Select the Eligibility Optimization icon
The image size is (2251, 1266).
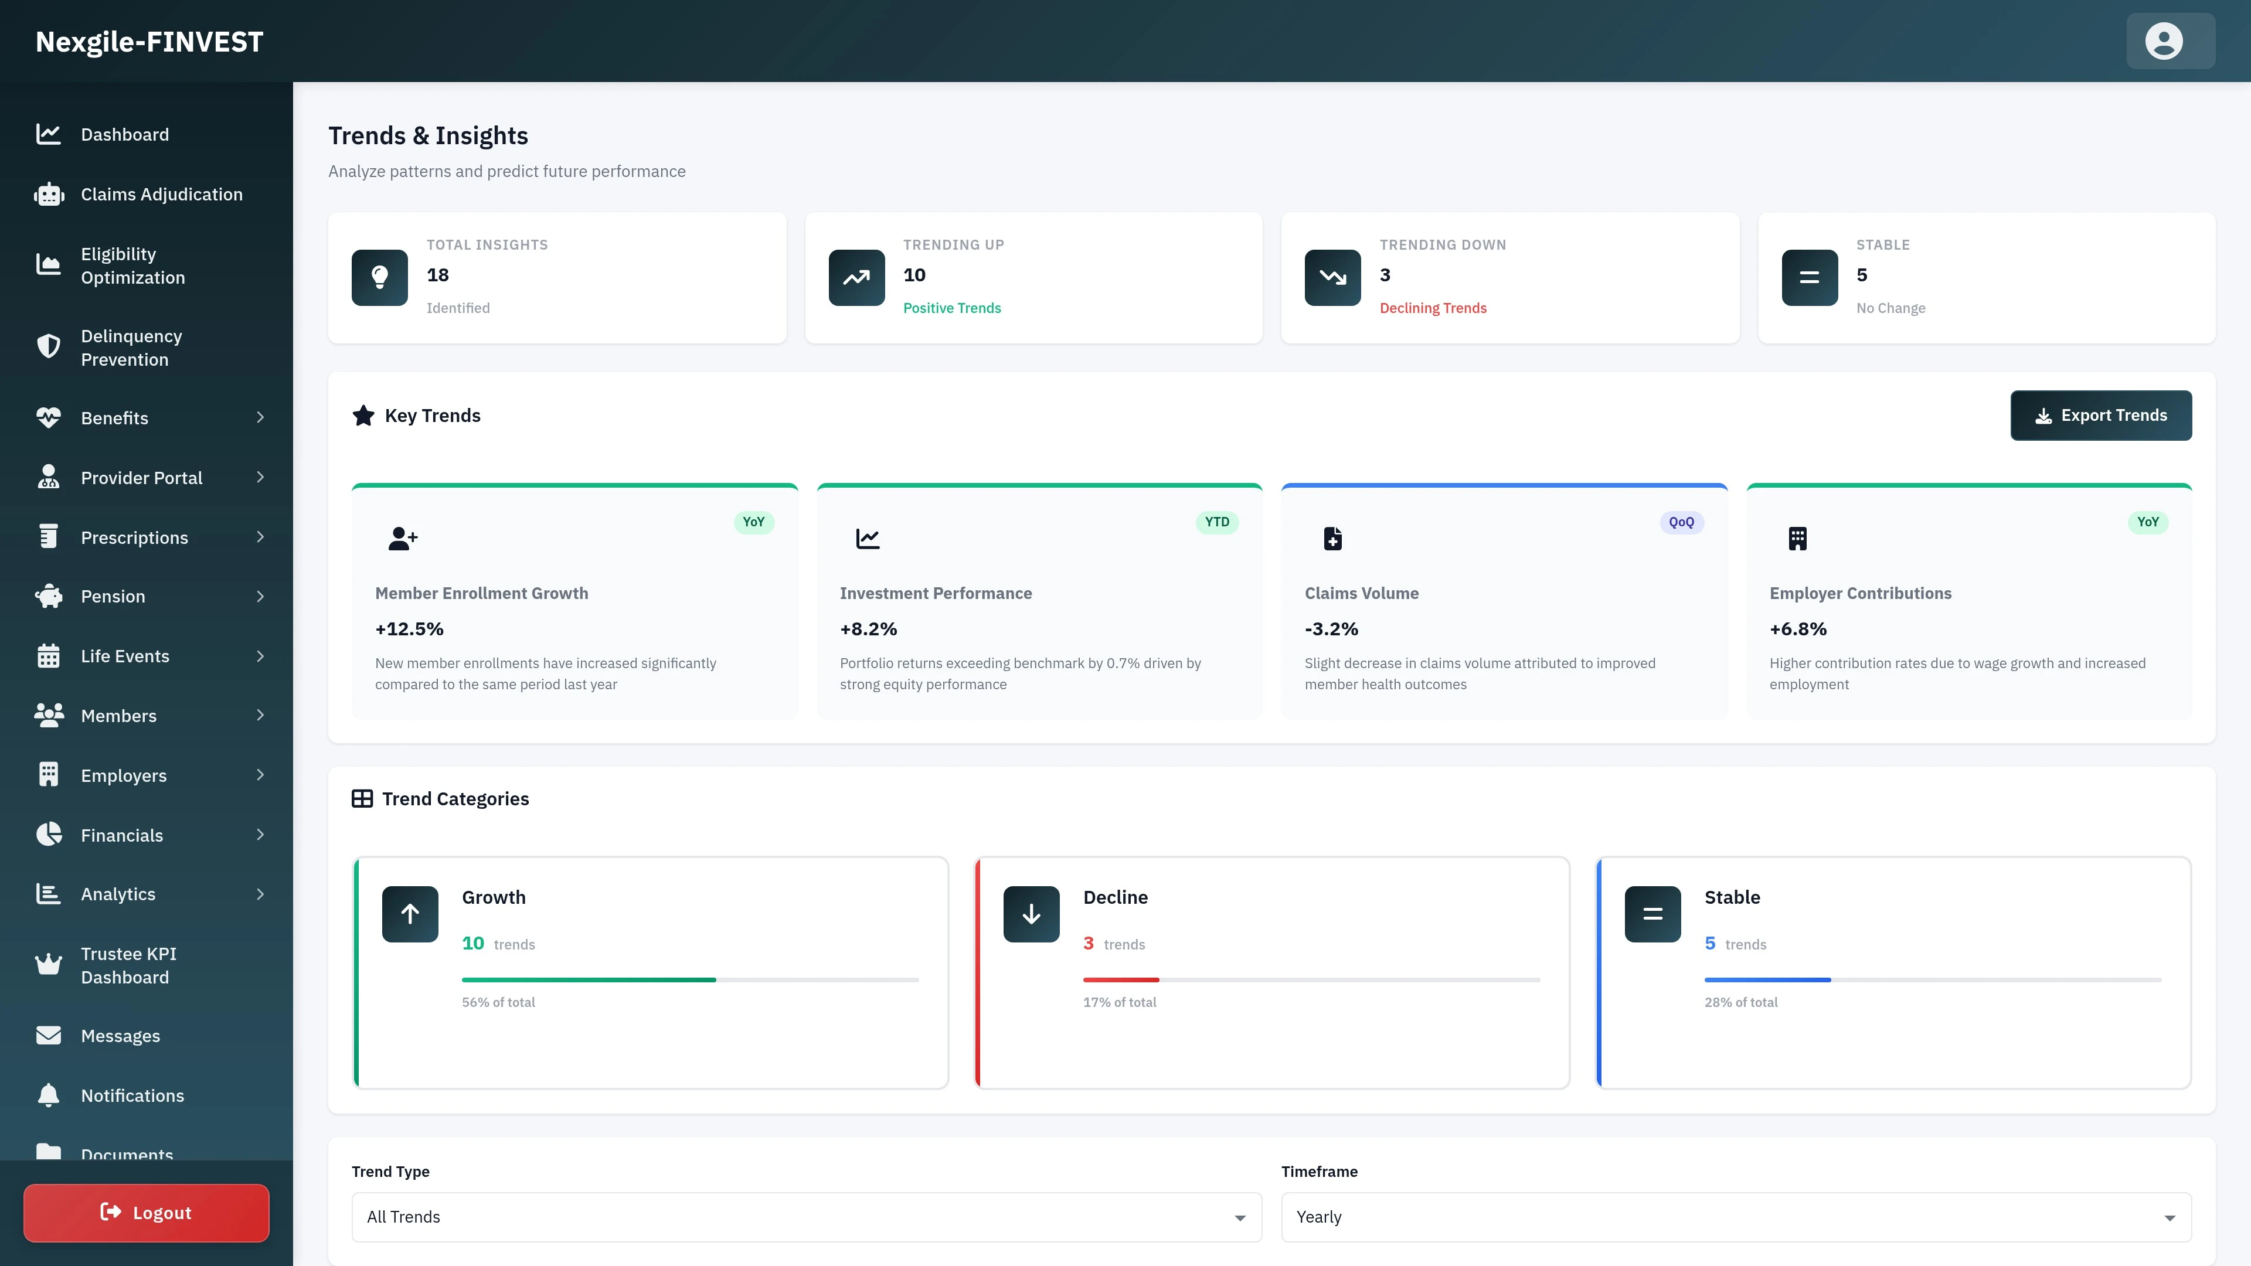point(49,265)
